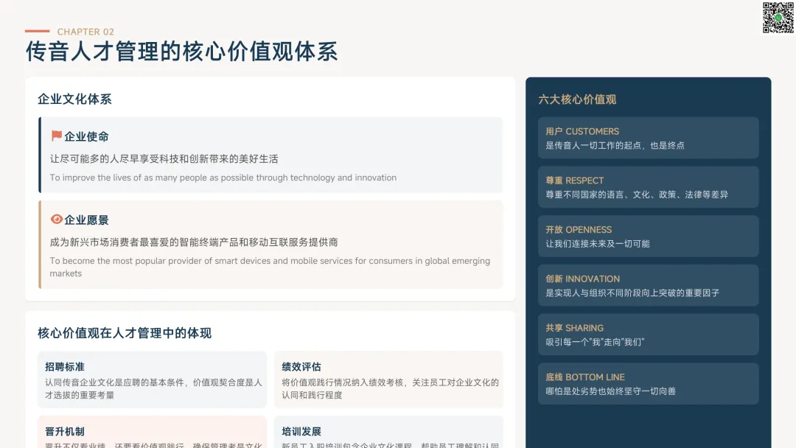Image resolution: width=796 pixels, height=448 pixels.
Task: Click the 晋升机制 card title
Action: 64,431
